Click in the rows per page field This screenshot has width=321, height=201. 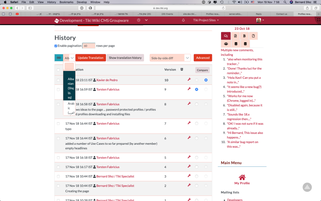tap(89, 46)
